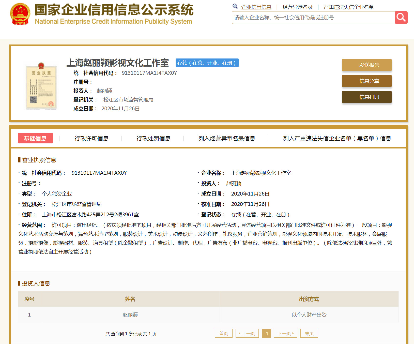This screenshot has width=414, height=344.
Task: Click the national emblem logo
Action: (20, 14)
